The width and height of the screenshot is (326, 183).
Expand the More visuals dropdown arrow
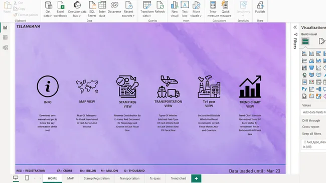201,16
